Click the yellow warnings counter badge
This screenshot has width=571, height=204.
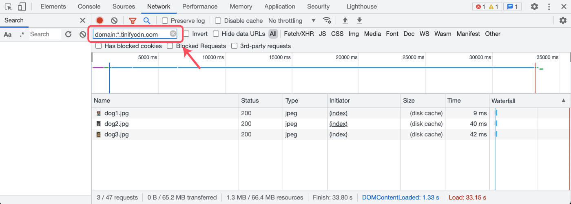[x=494, y=7]
